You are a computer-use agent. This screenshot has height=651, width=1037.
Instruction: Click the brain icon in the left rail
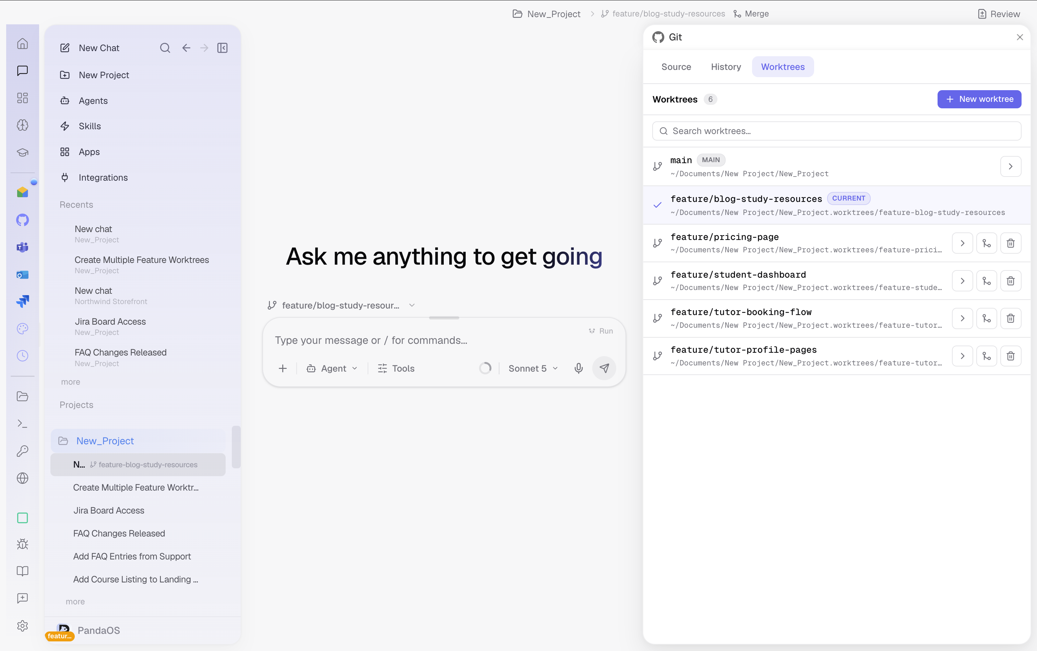pos(22,125)
